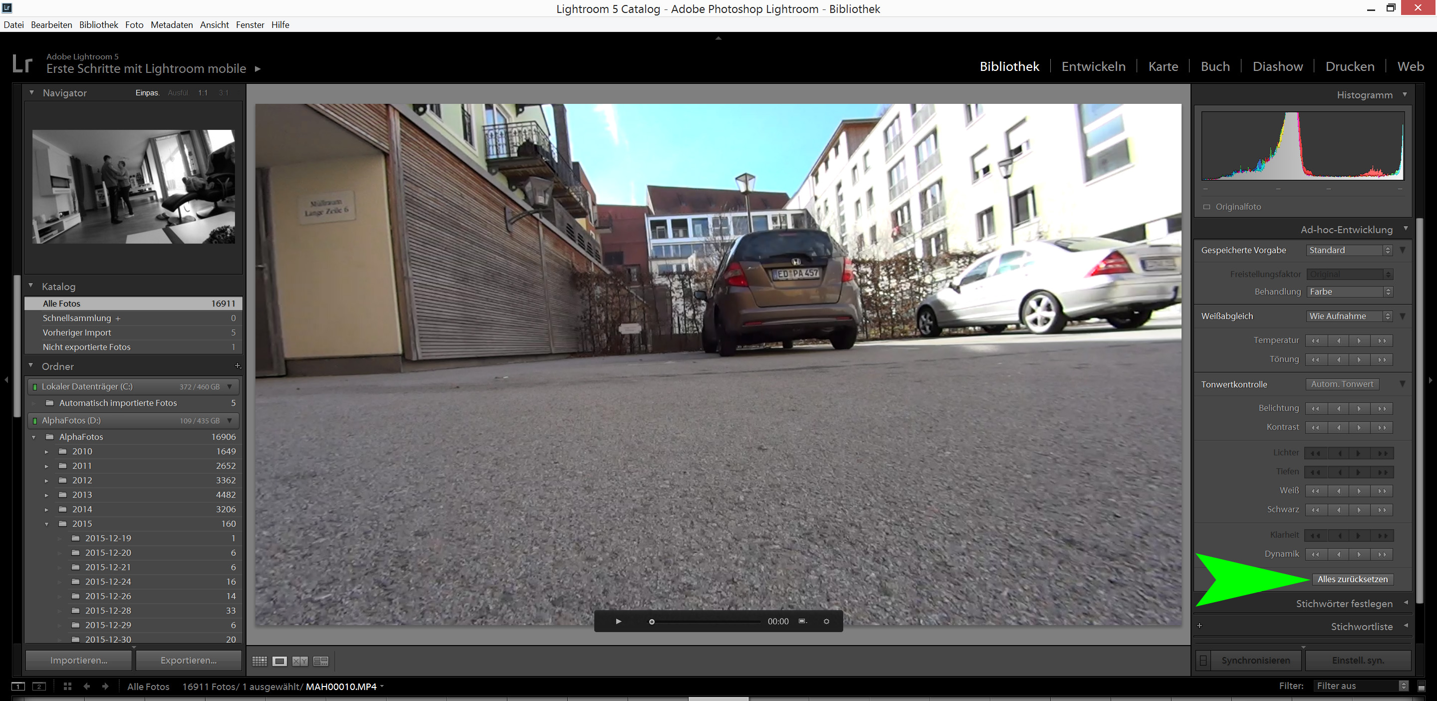Add a new folder with plus icon

[x=238, y=366]
